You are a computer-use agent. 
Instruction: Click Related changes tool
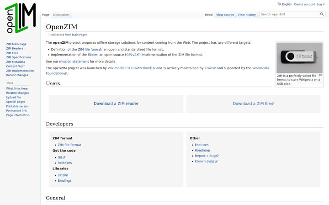tap(18, 93)
